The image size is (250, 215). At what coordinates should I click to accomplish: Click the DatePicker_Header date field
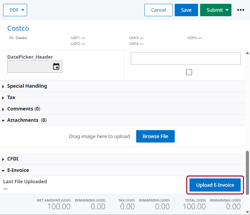[29, 67]
